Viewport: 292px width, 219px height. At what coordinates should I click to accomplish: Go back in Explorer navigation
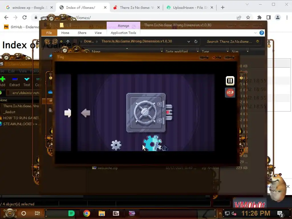(x=47, y=41)
